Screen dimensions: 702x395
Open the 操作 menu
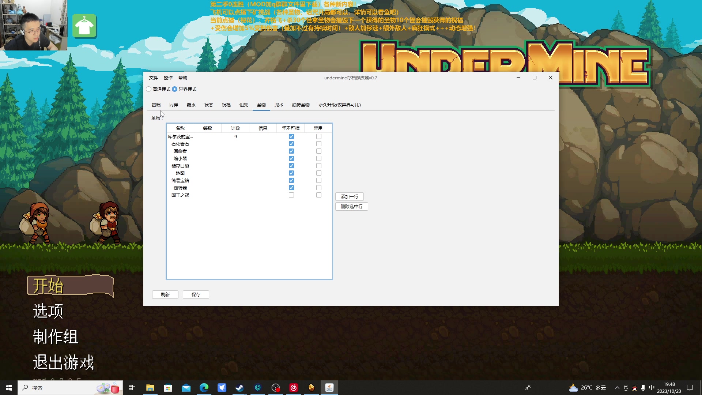coord(168,78)
